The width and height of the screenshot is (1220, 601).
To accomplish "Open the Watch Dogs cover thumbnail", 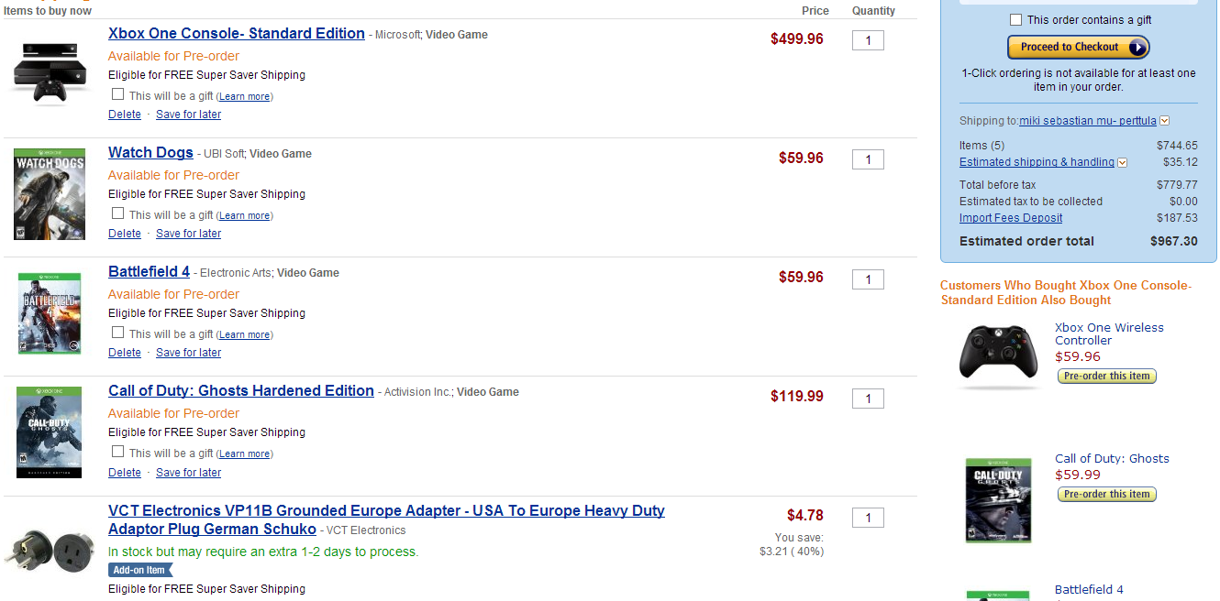I will tap(50, 194).
